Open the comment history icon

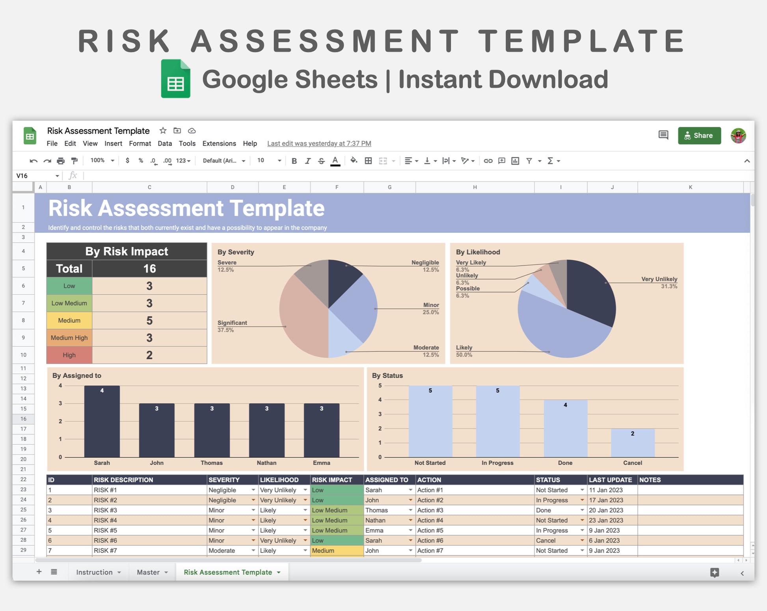tap(663, 135)
